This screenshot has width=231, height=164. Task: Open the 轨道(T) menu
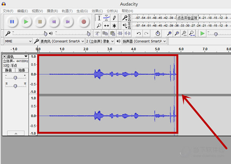67,11
